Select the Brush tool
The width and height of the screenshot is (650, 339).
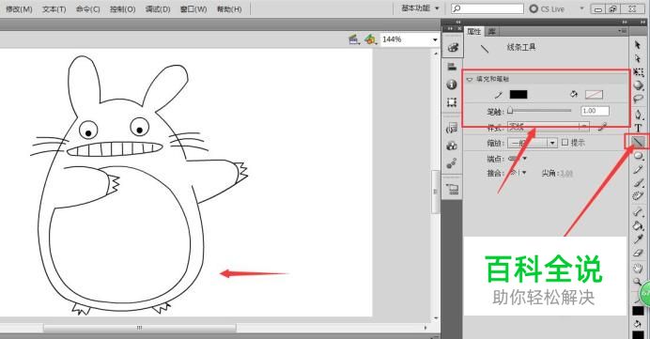coord(638,183)
